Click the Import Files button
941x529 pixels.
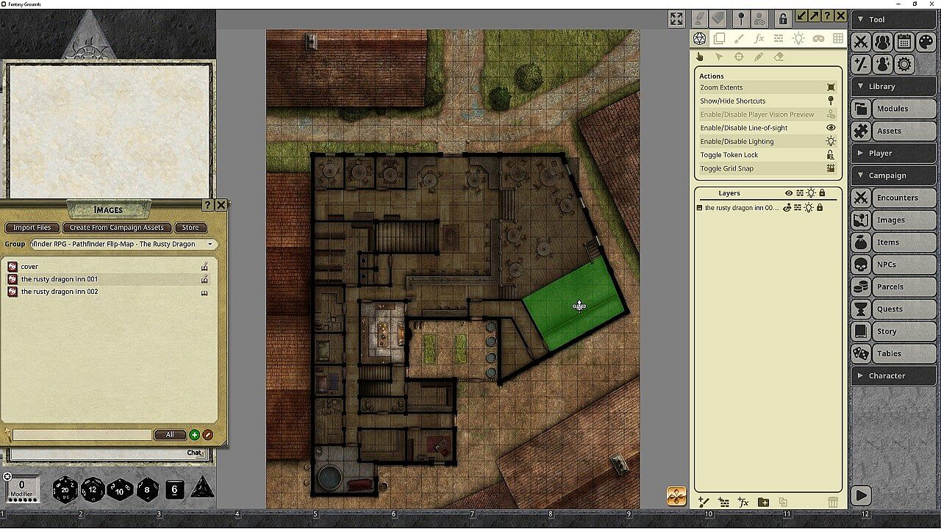32,228
